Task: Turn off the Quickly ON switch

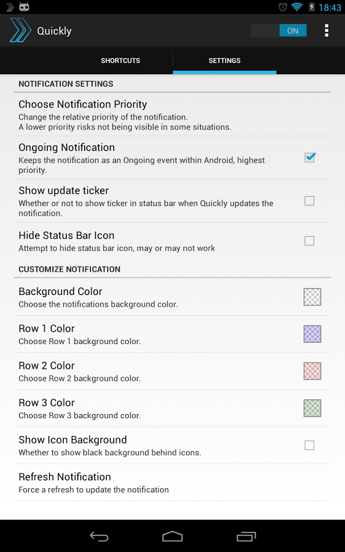Action: point(279,31)
